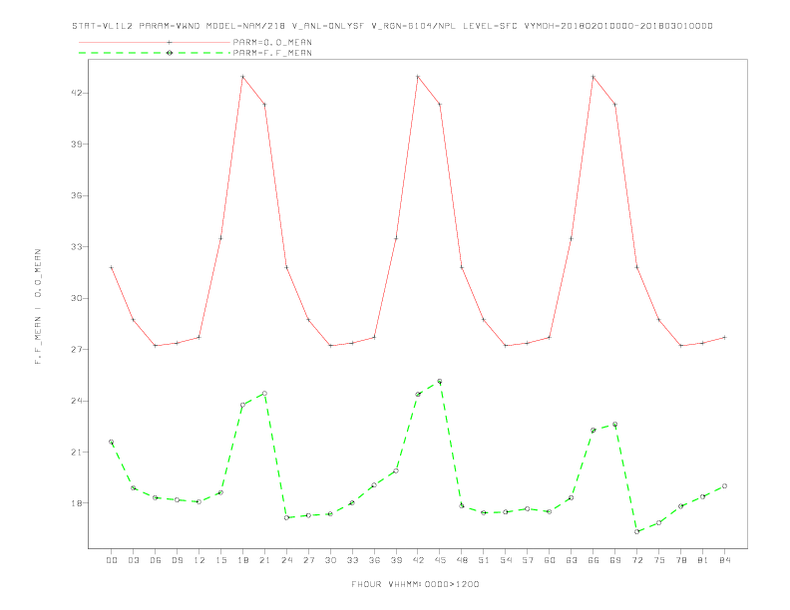Click x-axis tick label 45
This screenshot has width=790, height=610.
pos(440,560)
